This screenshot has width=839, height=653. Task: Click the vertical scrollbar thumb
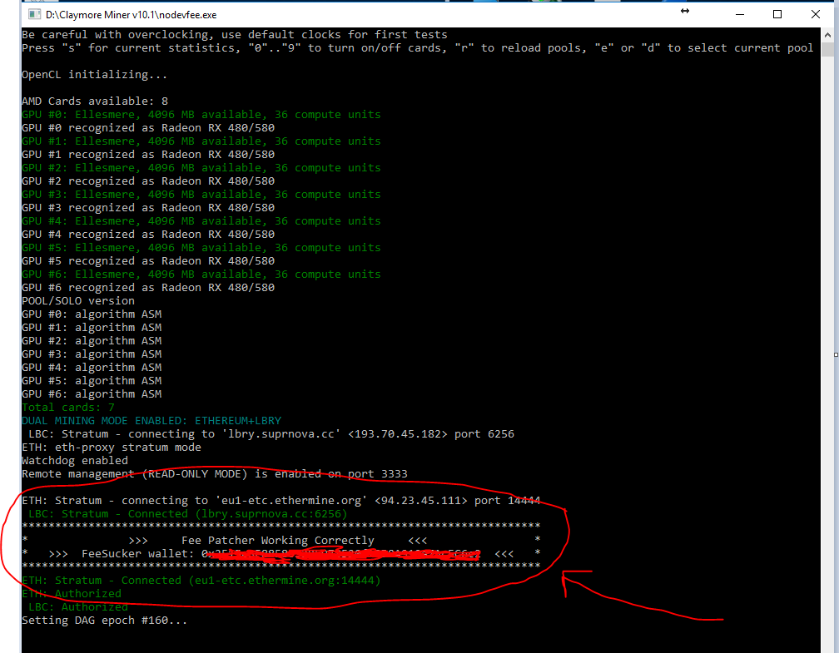(827, 49)
